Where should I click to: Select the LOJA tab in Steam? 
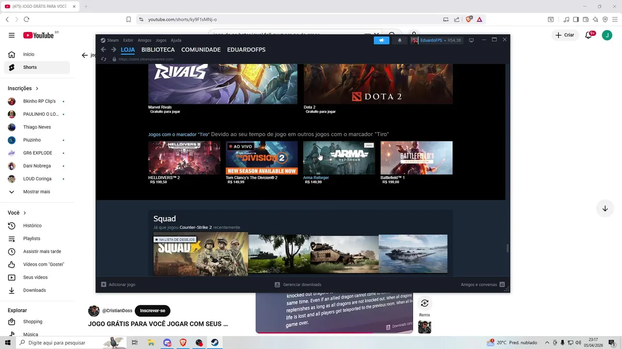[x=128, y=49]
